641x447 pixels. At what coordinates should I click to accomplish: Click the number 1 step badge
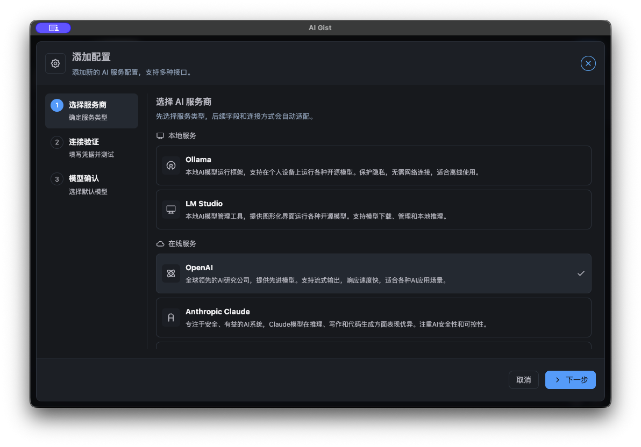tap(57, 105)
